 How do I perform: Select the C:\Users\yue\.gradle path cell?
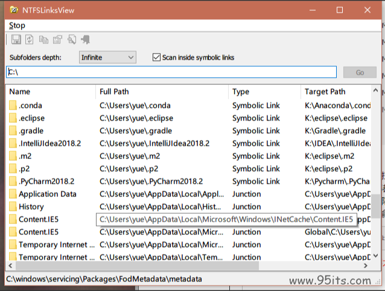tap(136, 131)
